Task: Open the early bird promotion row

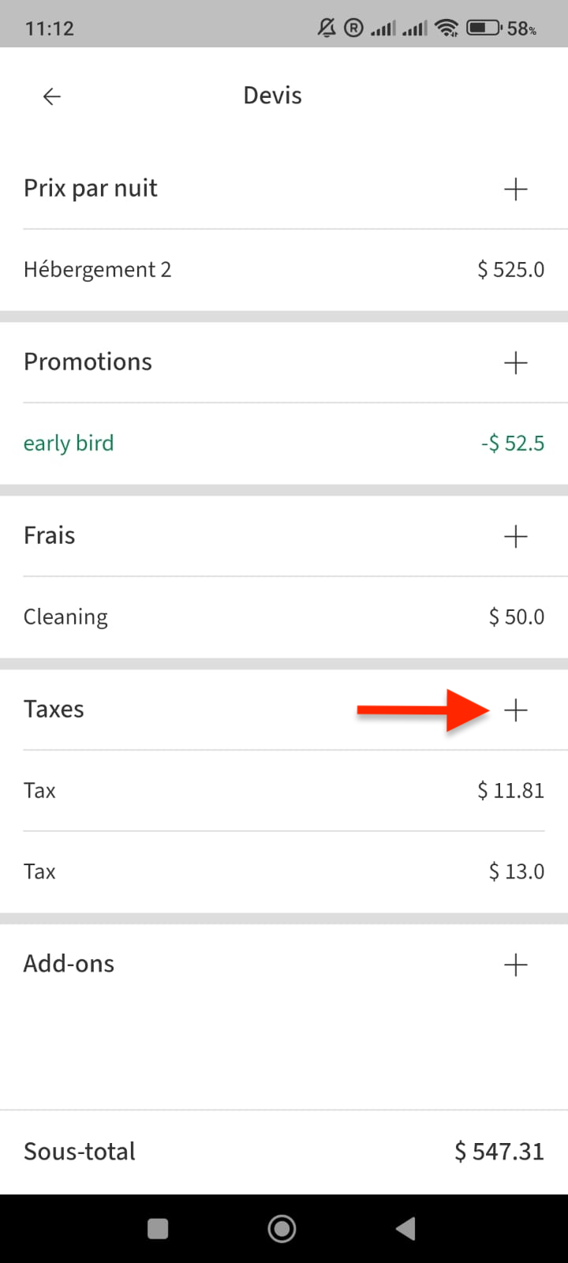Action: tap(284, 444)
